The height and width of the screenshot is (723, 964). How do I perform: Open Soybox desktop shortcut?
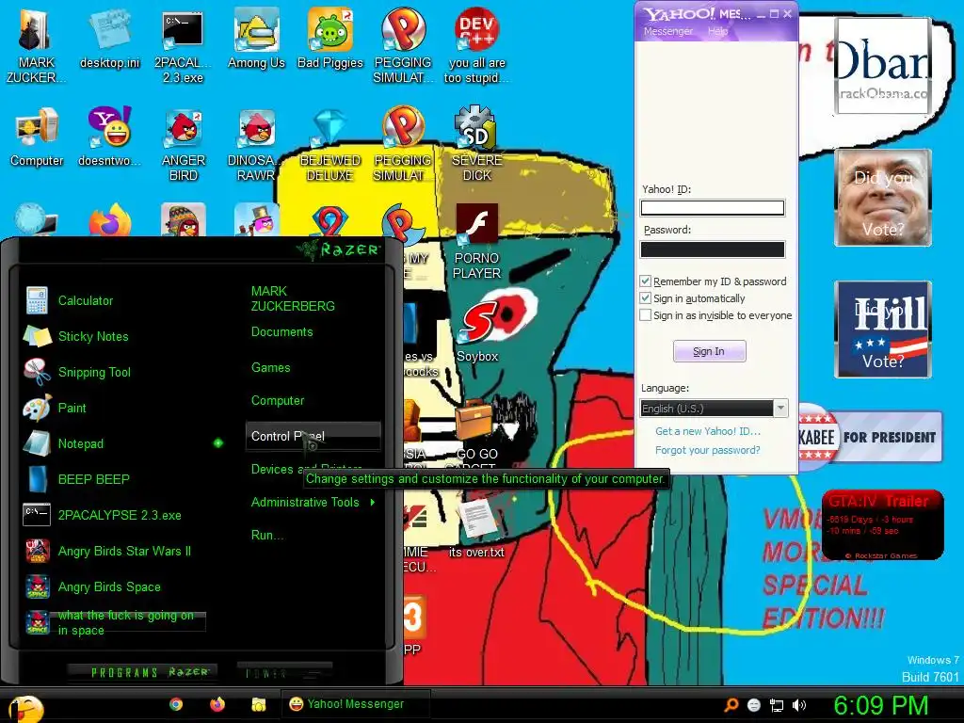[476, 332]
